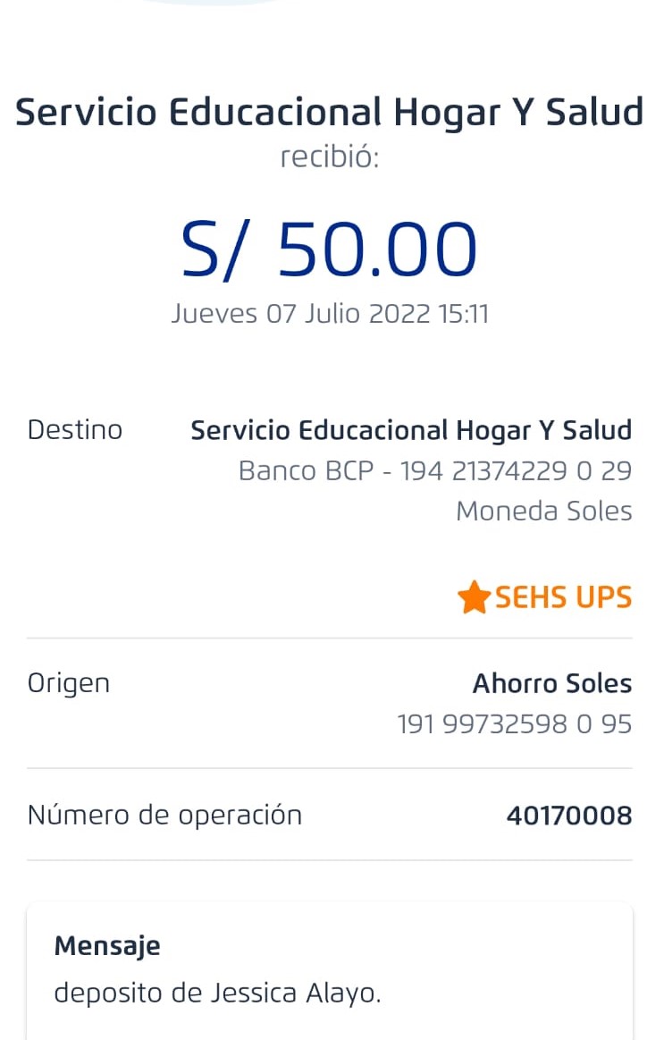Tap the orange star favorite icon
This screenshot has width=647, height=1040.
[473, 597]
